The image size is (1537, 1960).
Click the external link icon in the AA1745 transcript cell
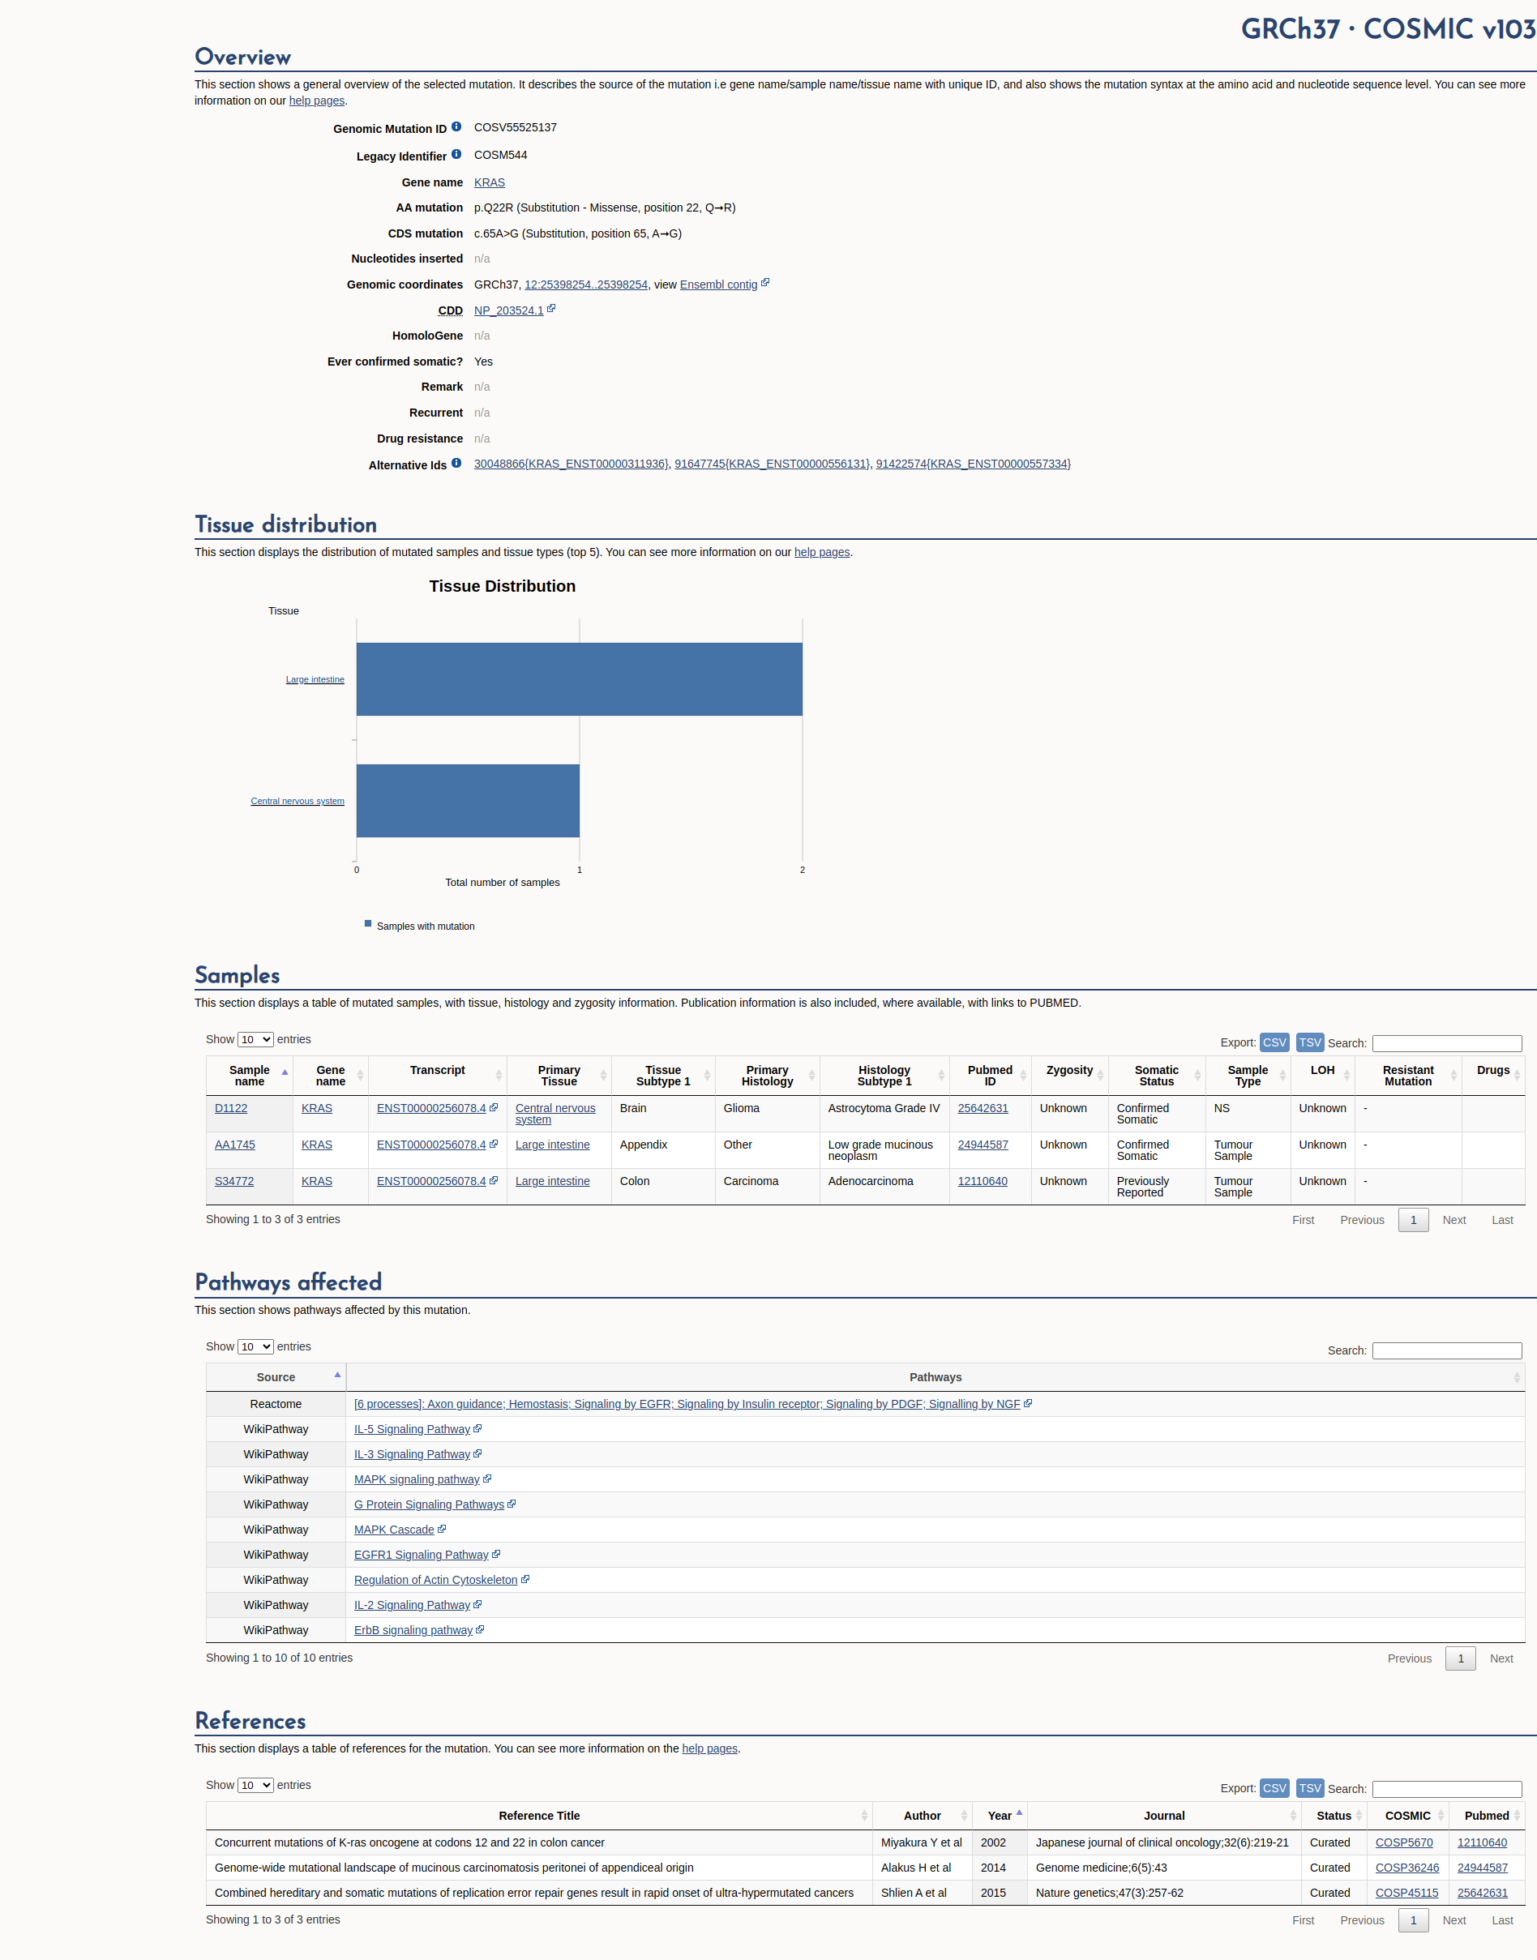point(493,1145)
